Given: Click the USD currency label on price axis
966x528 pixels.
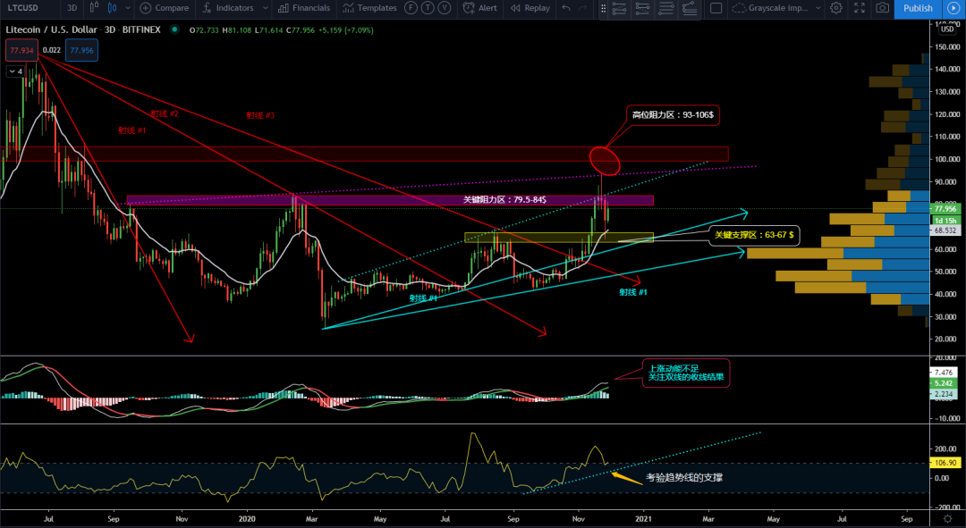Looking at the screenshot, I should tap(945, 29).
